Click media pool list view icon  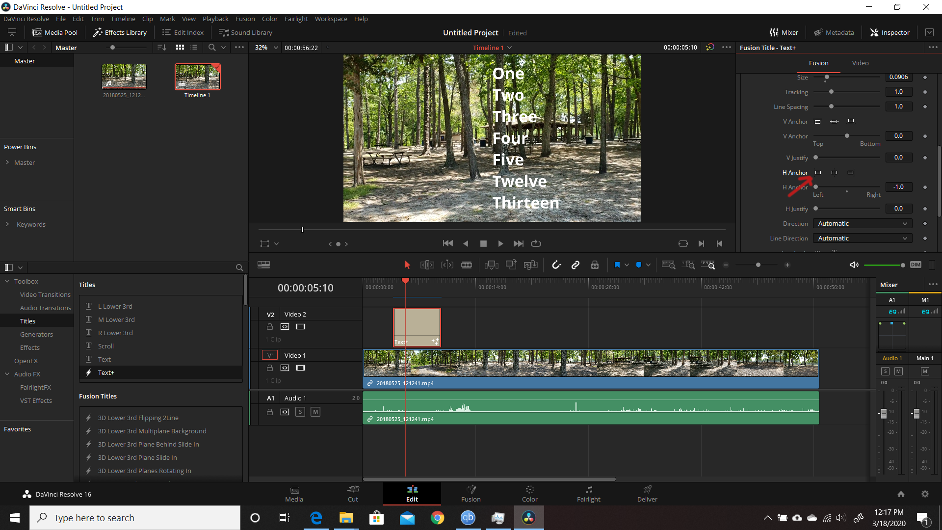[194, 48]
